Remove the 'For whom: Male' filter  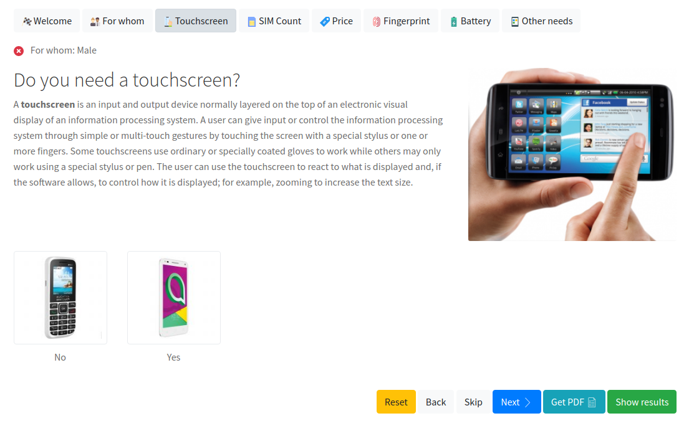click(19, 51)
